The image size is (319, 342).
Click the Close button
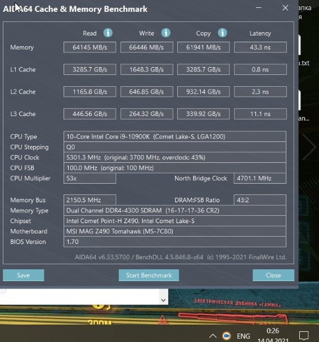[273, 276]
